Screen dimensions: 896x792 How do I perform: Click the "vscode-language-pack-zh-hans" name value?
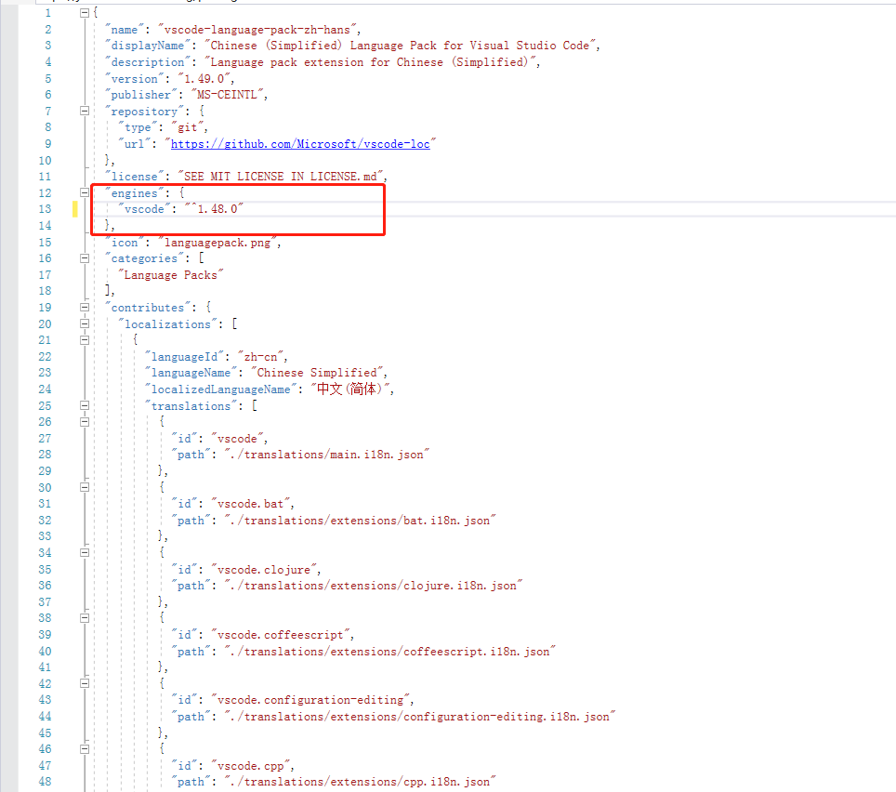pyautogui.click(x=257, y=29)
